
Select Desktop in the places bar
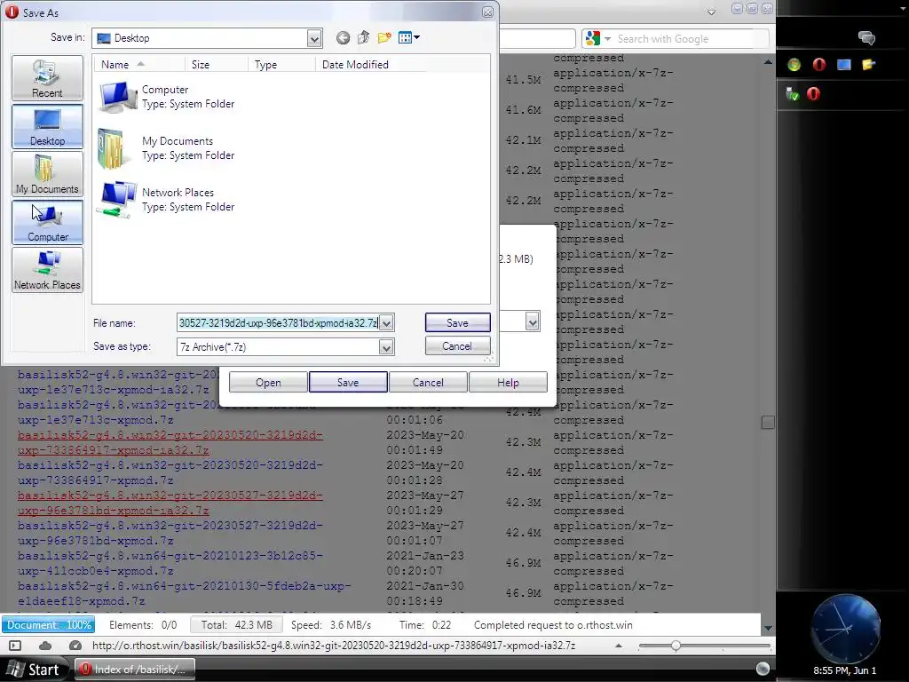click(x=48, y=126)
